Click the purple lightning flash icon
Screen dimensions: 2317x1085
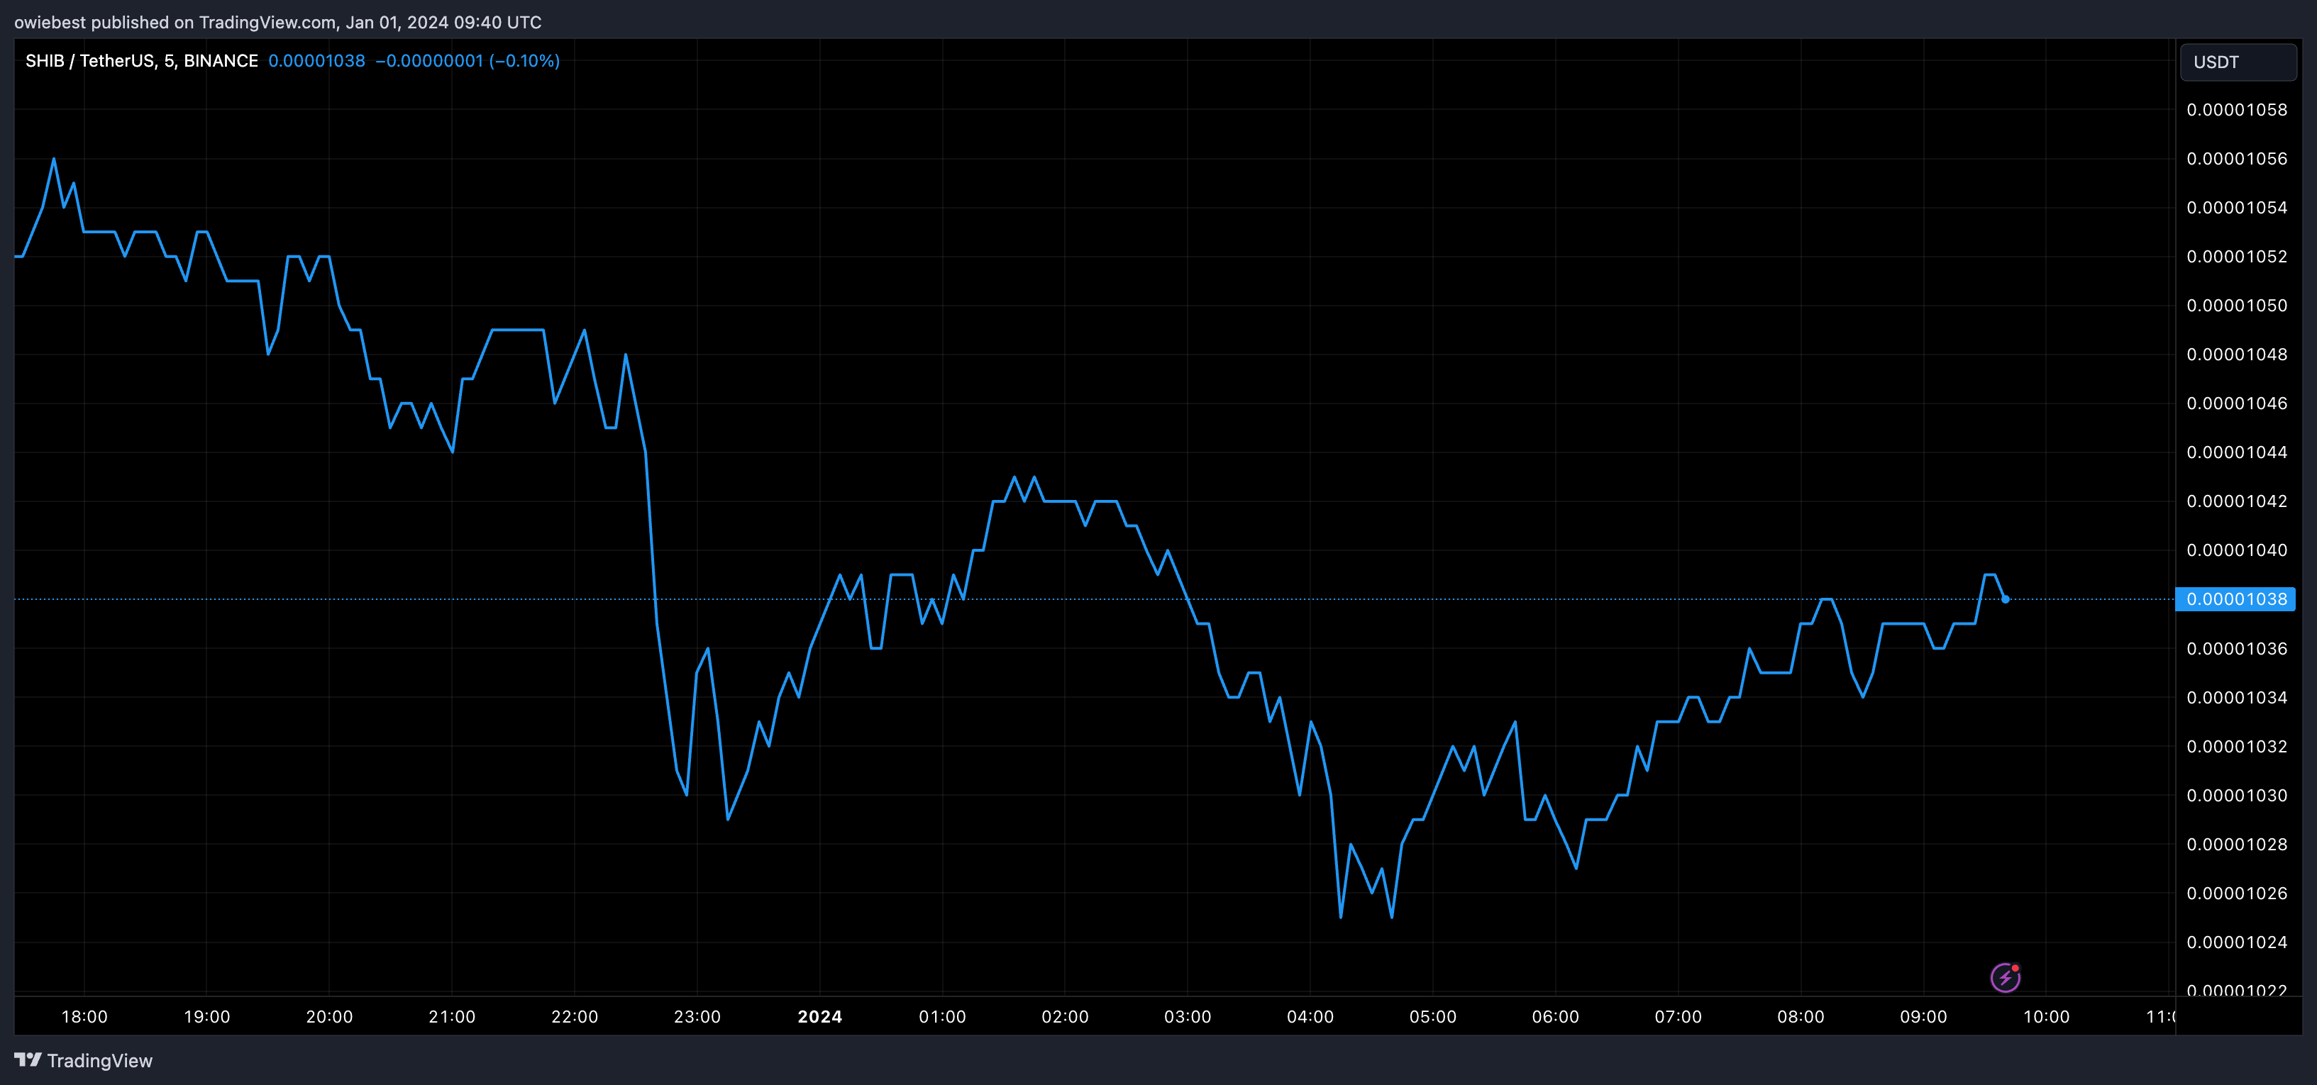[x=2005, y=977]
